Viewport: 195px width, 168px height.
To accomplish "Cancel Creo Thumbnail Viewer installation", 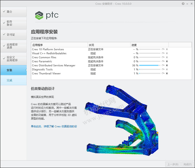I will point(167,73).
